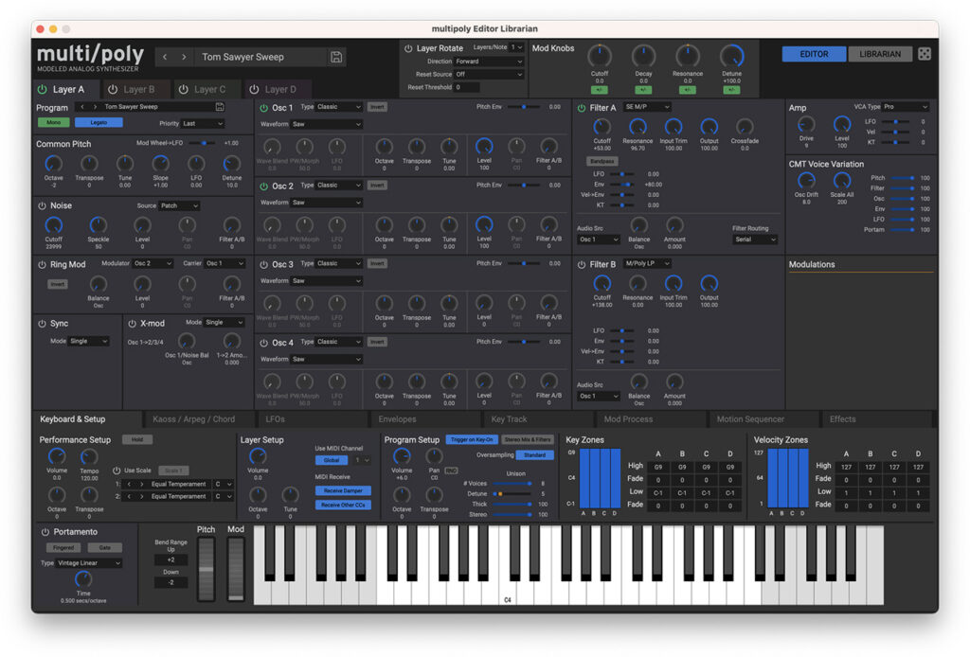Click the save icon beside the top preset name
The height and width of the screenshot is (657, 970).
[x=336, y=57]
